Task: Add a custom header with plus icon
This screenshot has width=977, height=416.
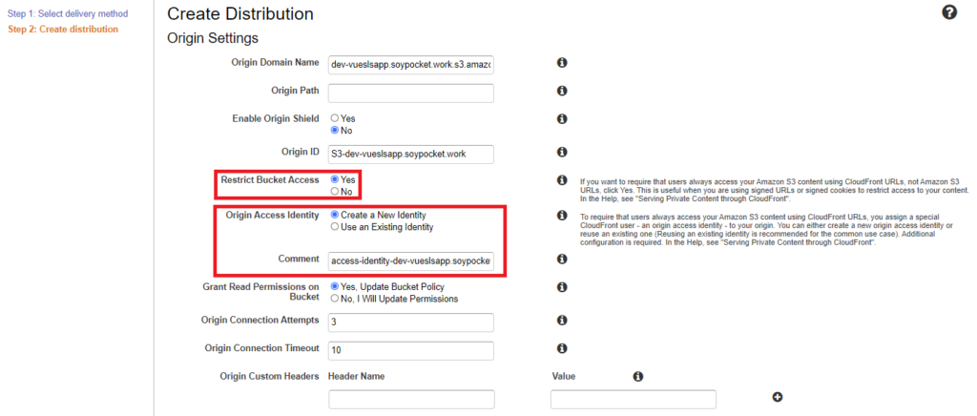Action: pos(778,397)
